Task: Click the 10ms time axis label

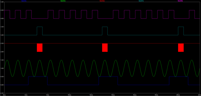Action: pos(69,95)
